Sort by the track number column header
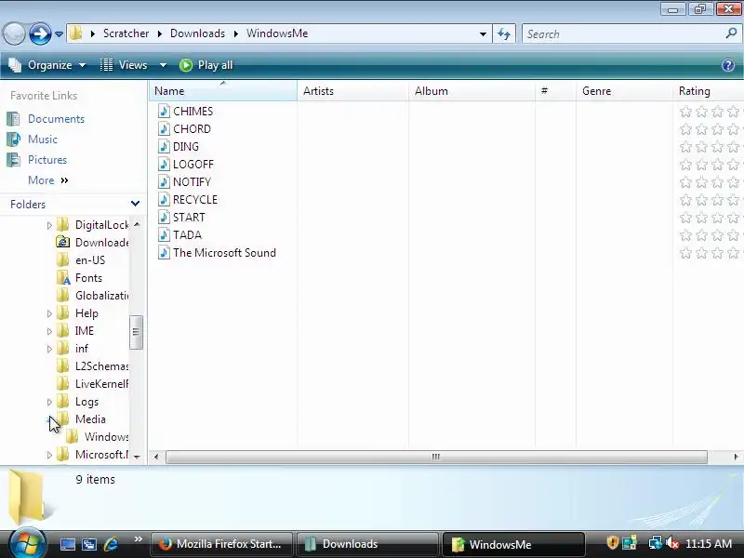Screen dimensions: 744x558 (555, 90)
